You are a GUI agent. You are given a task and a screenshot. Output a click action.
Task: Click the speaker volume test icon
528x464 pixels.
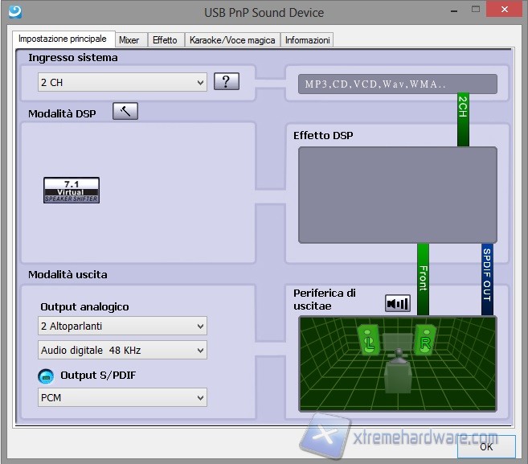click(x=398, y=303)
